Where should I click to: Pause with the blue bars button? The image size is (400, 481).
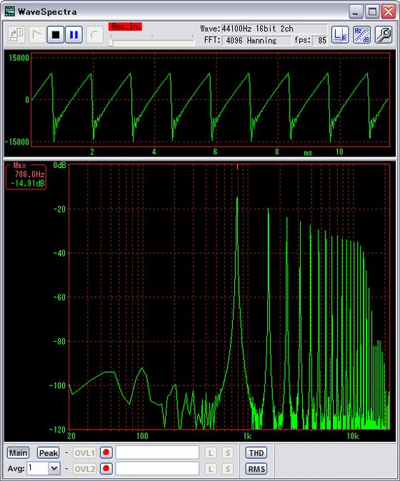coord(74,35)
